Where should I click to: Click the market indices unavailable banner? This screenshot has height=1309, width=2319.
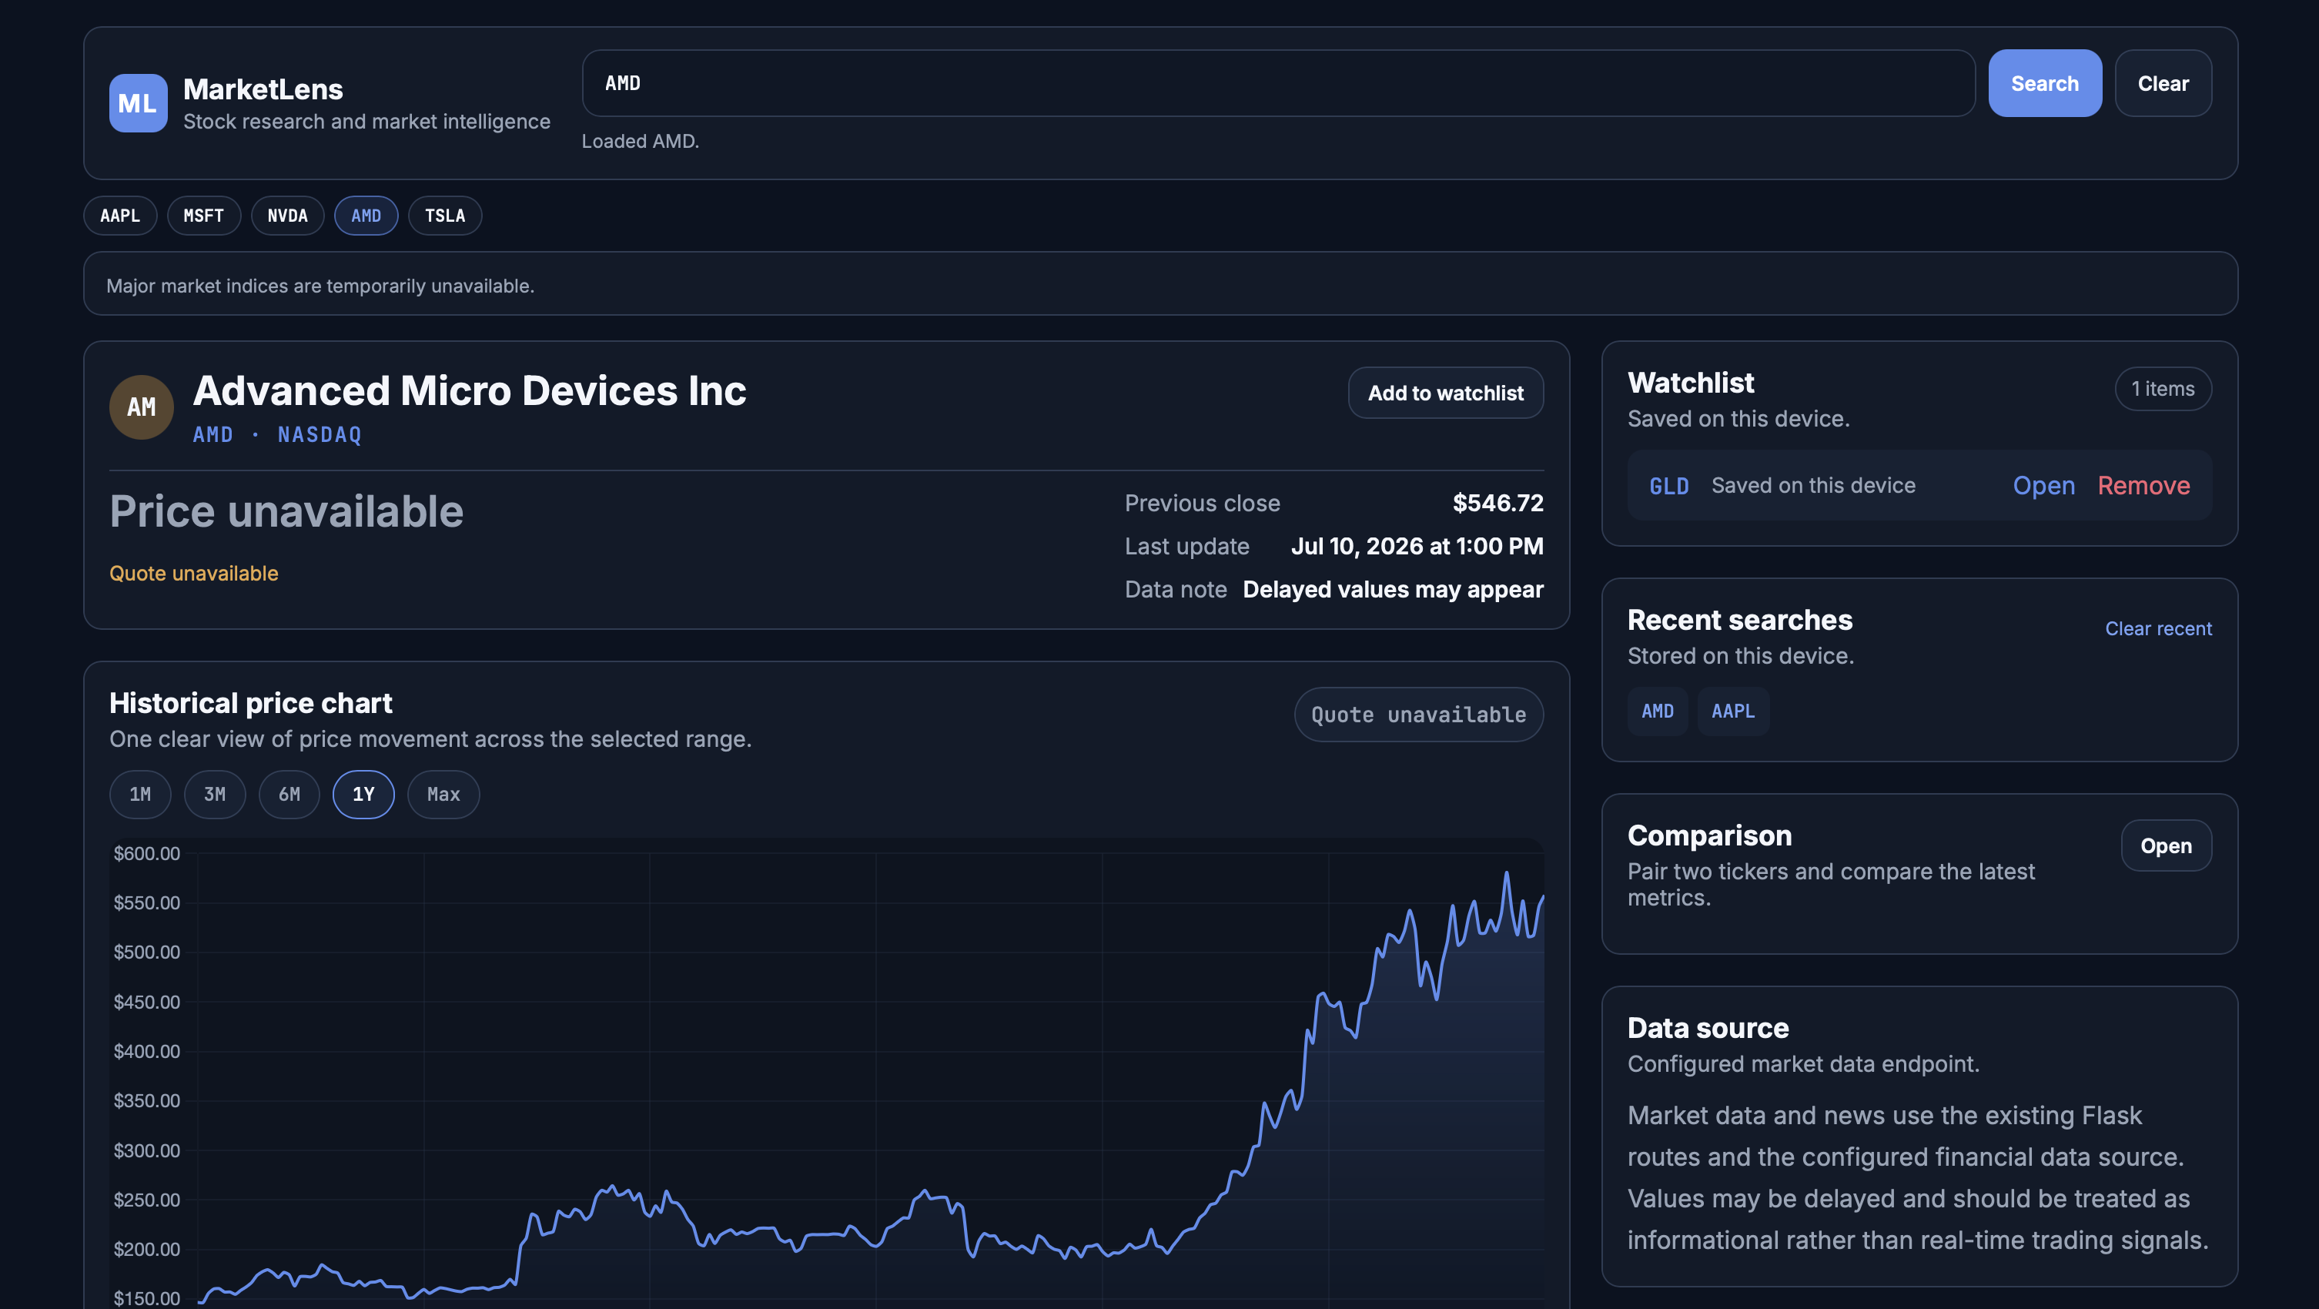pos(1160,283)
